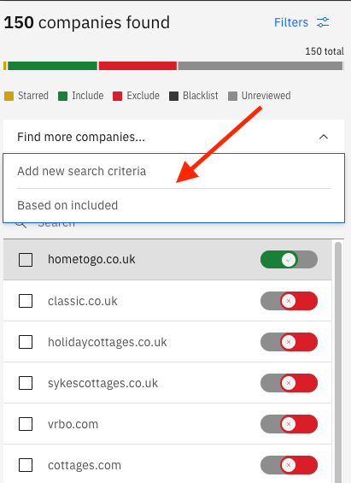
Task: Open the Find more companies dropdown
Action: click(x=173, y=137)
